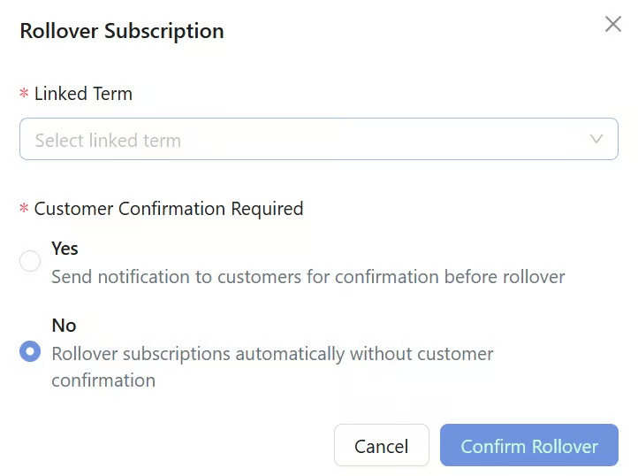The width and height of the screenshot is (638, 476).
Task: Click the red asterisk beside Customer Confirmation Required
Action: pos(25,210)
